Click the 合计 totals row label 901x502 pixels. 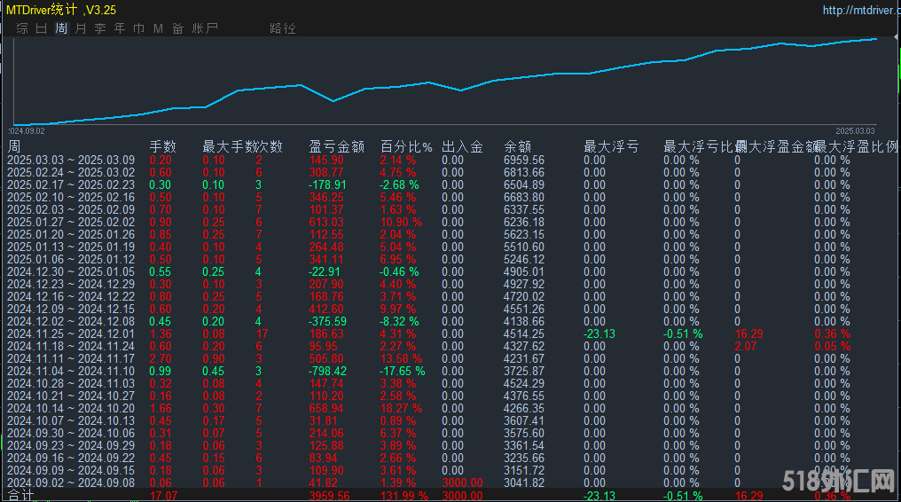(20, 495)
